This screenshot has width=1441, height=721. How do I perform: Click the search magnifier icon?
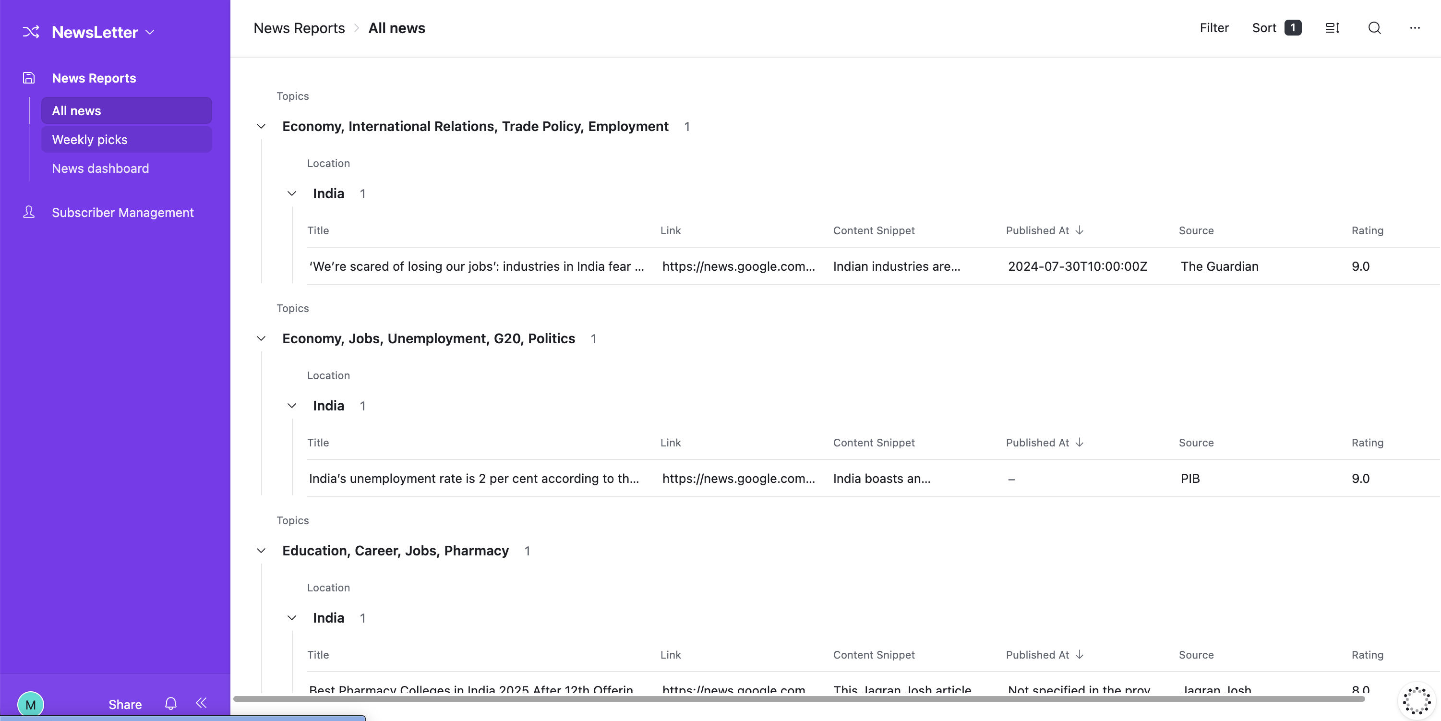[1374, 28]
